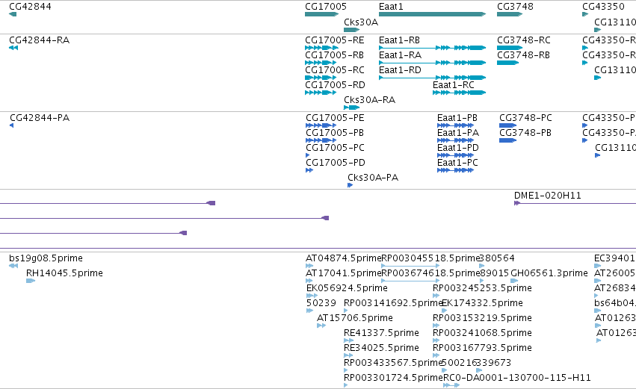The image size is (636, 389).
Task: Open EST RC0-DA0001-130700-115-H11
Action: [516, 379]
